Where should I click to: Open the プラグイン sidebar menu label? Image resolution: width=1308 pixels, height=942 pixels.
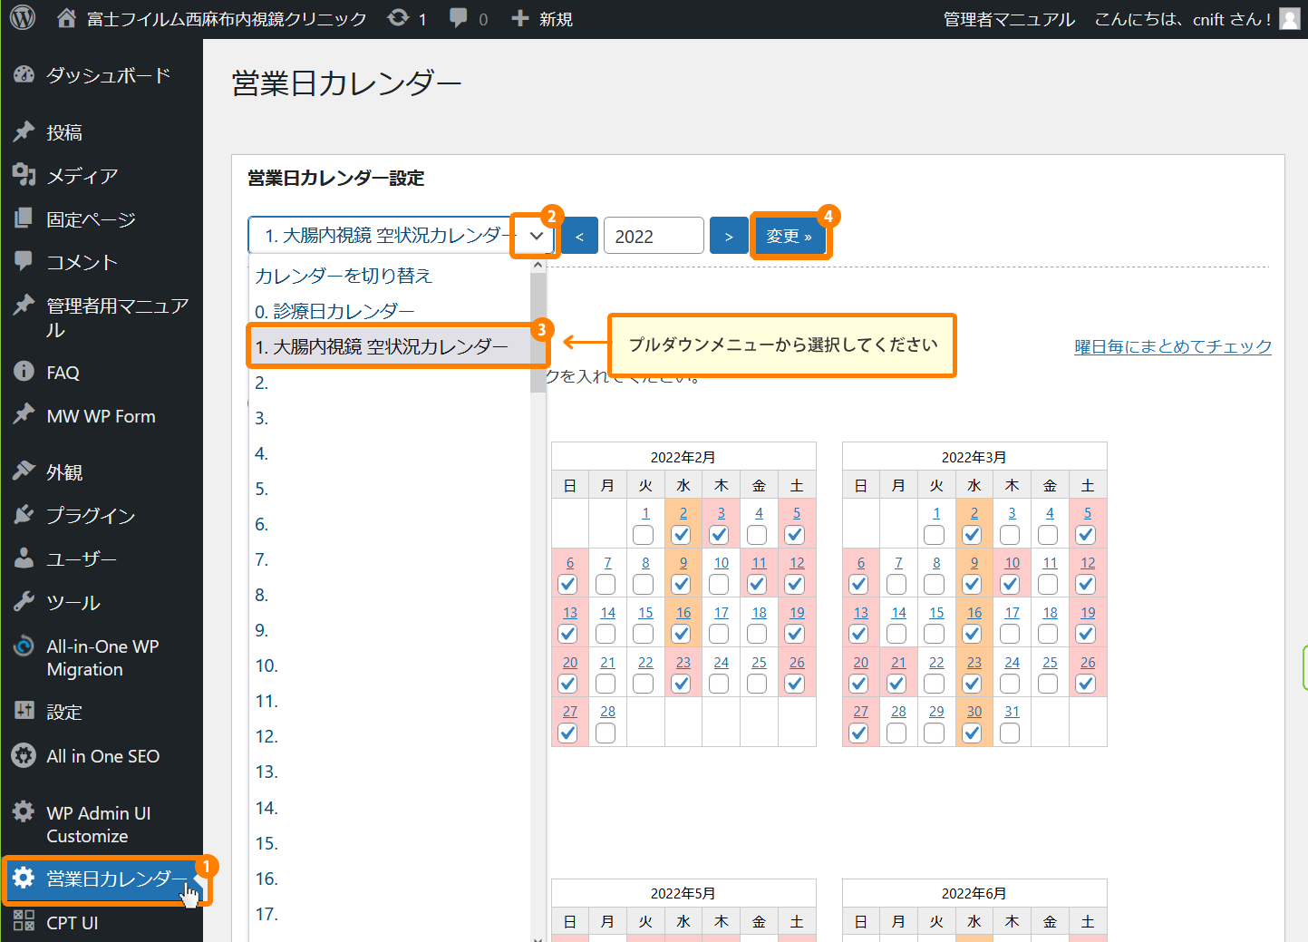click(x=91, y=516)
